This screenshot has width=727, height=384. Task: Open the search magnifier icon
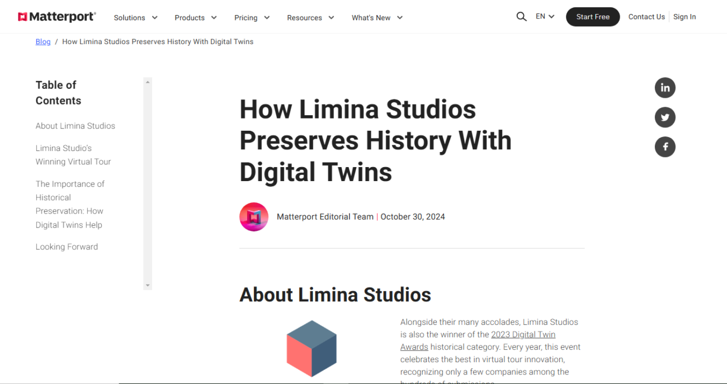point(521,17)
